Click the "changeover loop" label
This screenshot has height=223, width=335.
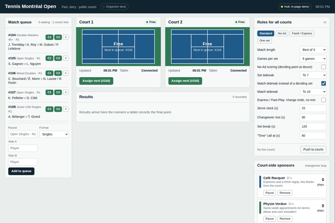[x=315, y=166]
